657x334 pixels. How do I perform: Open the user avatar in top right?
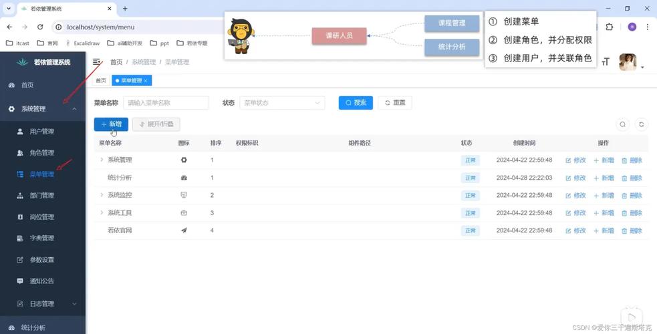point(628,62)
